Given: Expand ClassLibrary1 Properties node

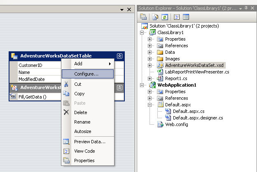Looking at the screenshot, I should click(150, 39).
